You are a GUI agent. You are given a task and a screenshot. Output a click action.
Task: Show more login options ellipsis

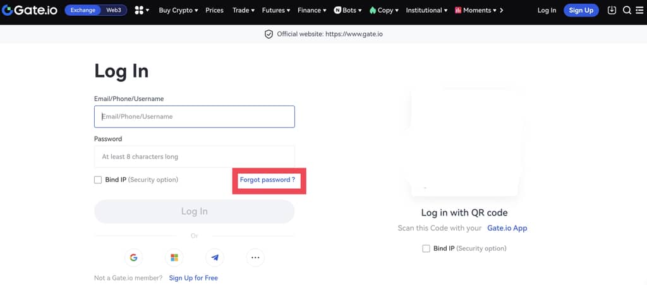pyautogui.click(x=255, y=258)
